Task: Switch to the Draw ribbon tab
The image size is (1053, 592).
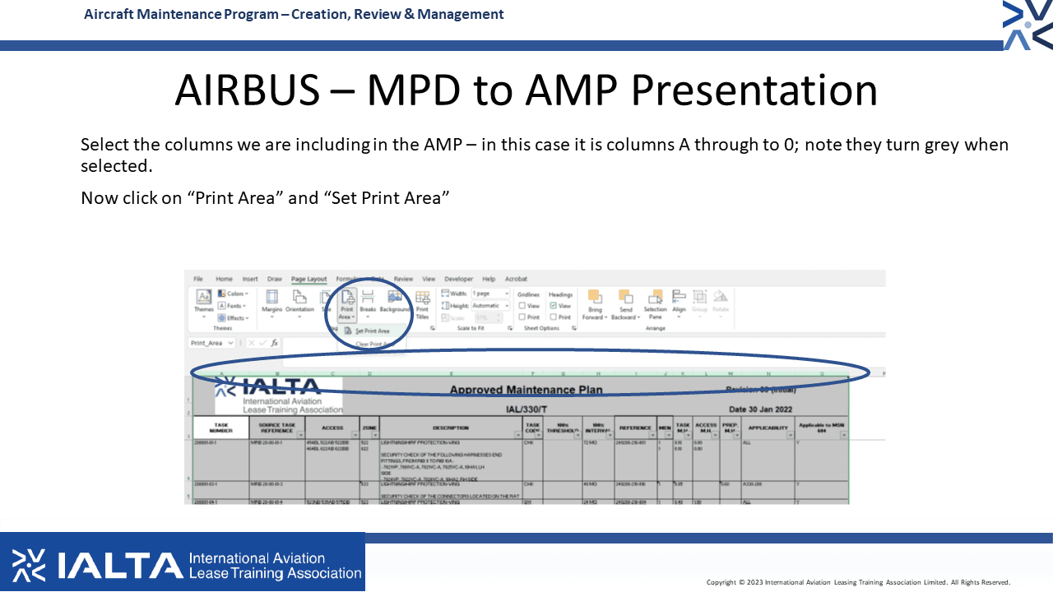Action: [275, 279]
